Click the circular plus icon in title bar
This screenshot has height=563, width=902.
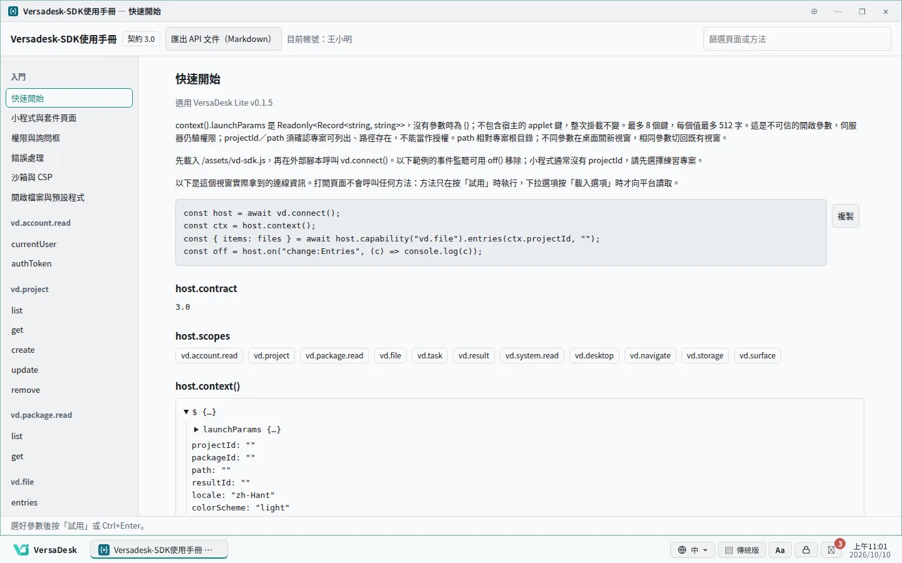click(814, 11)
